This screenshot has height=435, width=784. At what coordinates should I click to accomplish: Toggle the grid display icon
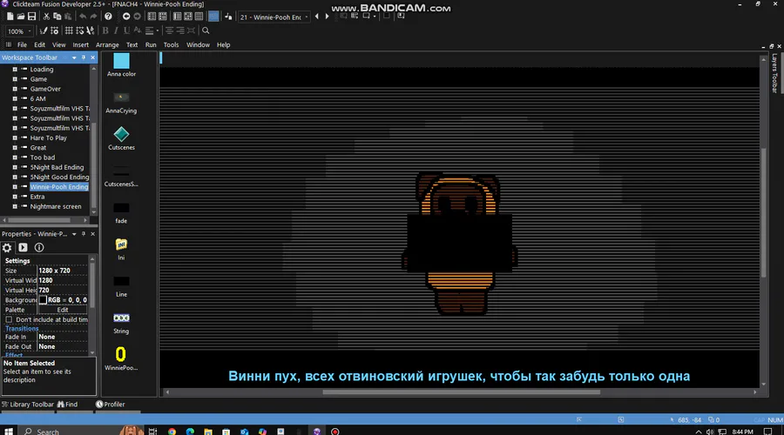click(69, 30)
